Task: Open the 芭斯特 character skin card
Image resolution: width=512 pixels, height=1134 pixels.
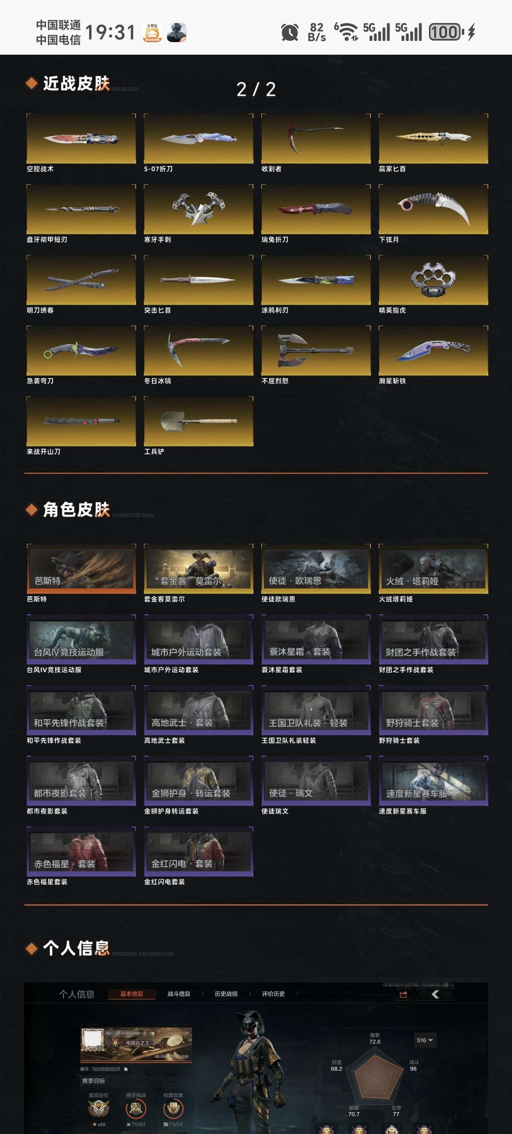Action: pyautogui.click(x=81, y=569)
